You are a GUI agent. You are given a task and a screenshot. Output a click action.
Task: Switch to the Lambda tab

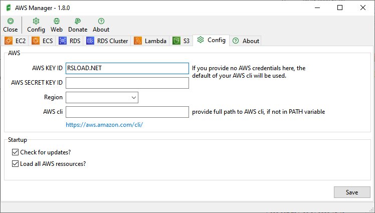pyautogui.click(x=150, y=41)
